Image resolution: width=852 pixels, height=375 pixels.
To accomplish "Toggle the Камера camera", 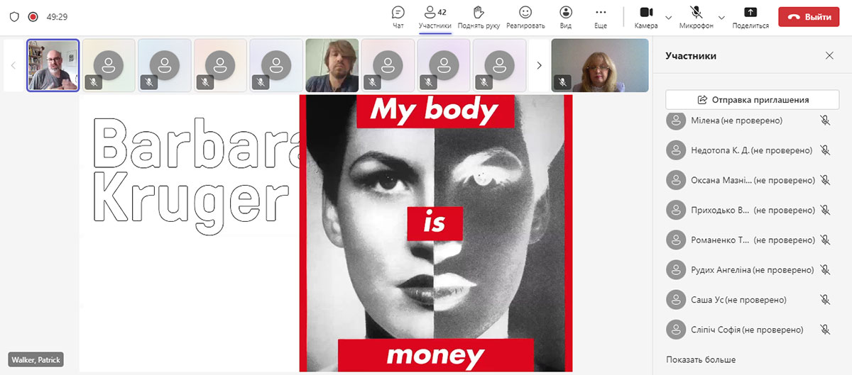I will (646, 17).
